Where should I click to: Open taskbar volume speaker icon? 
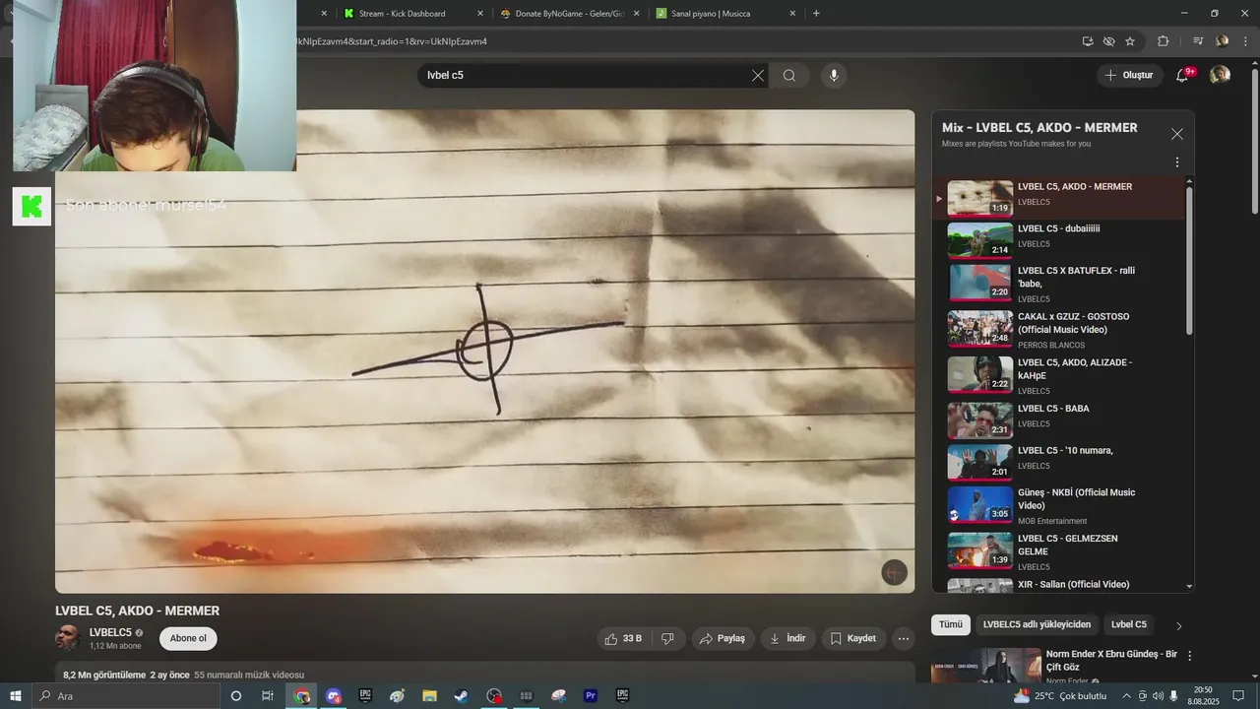(x=1158, y=696)
